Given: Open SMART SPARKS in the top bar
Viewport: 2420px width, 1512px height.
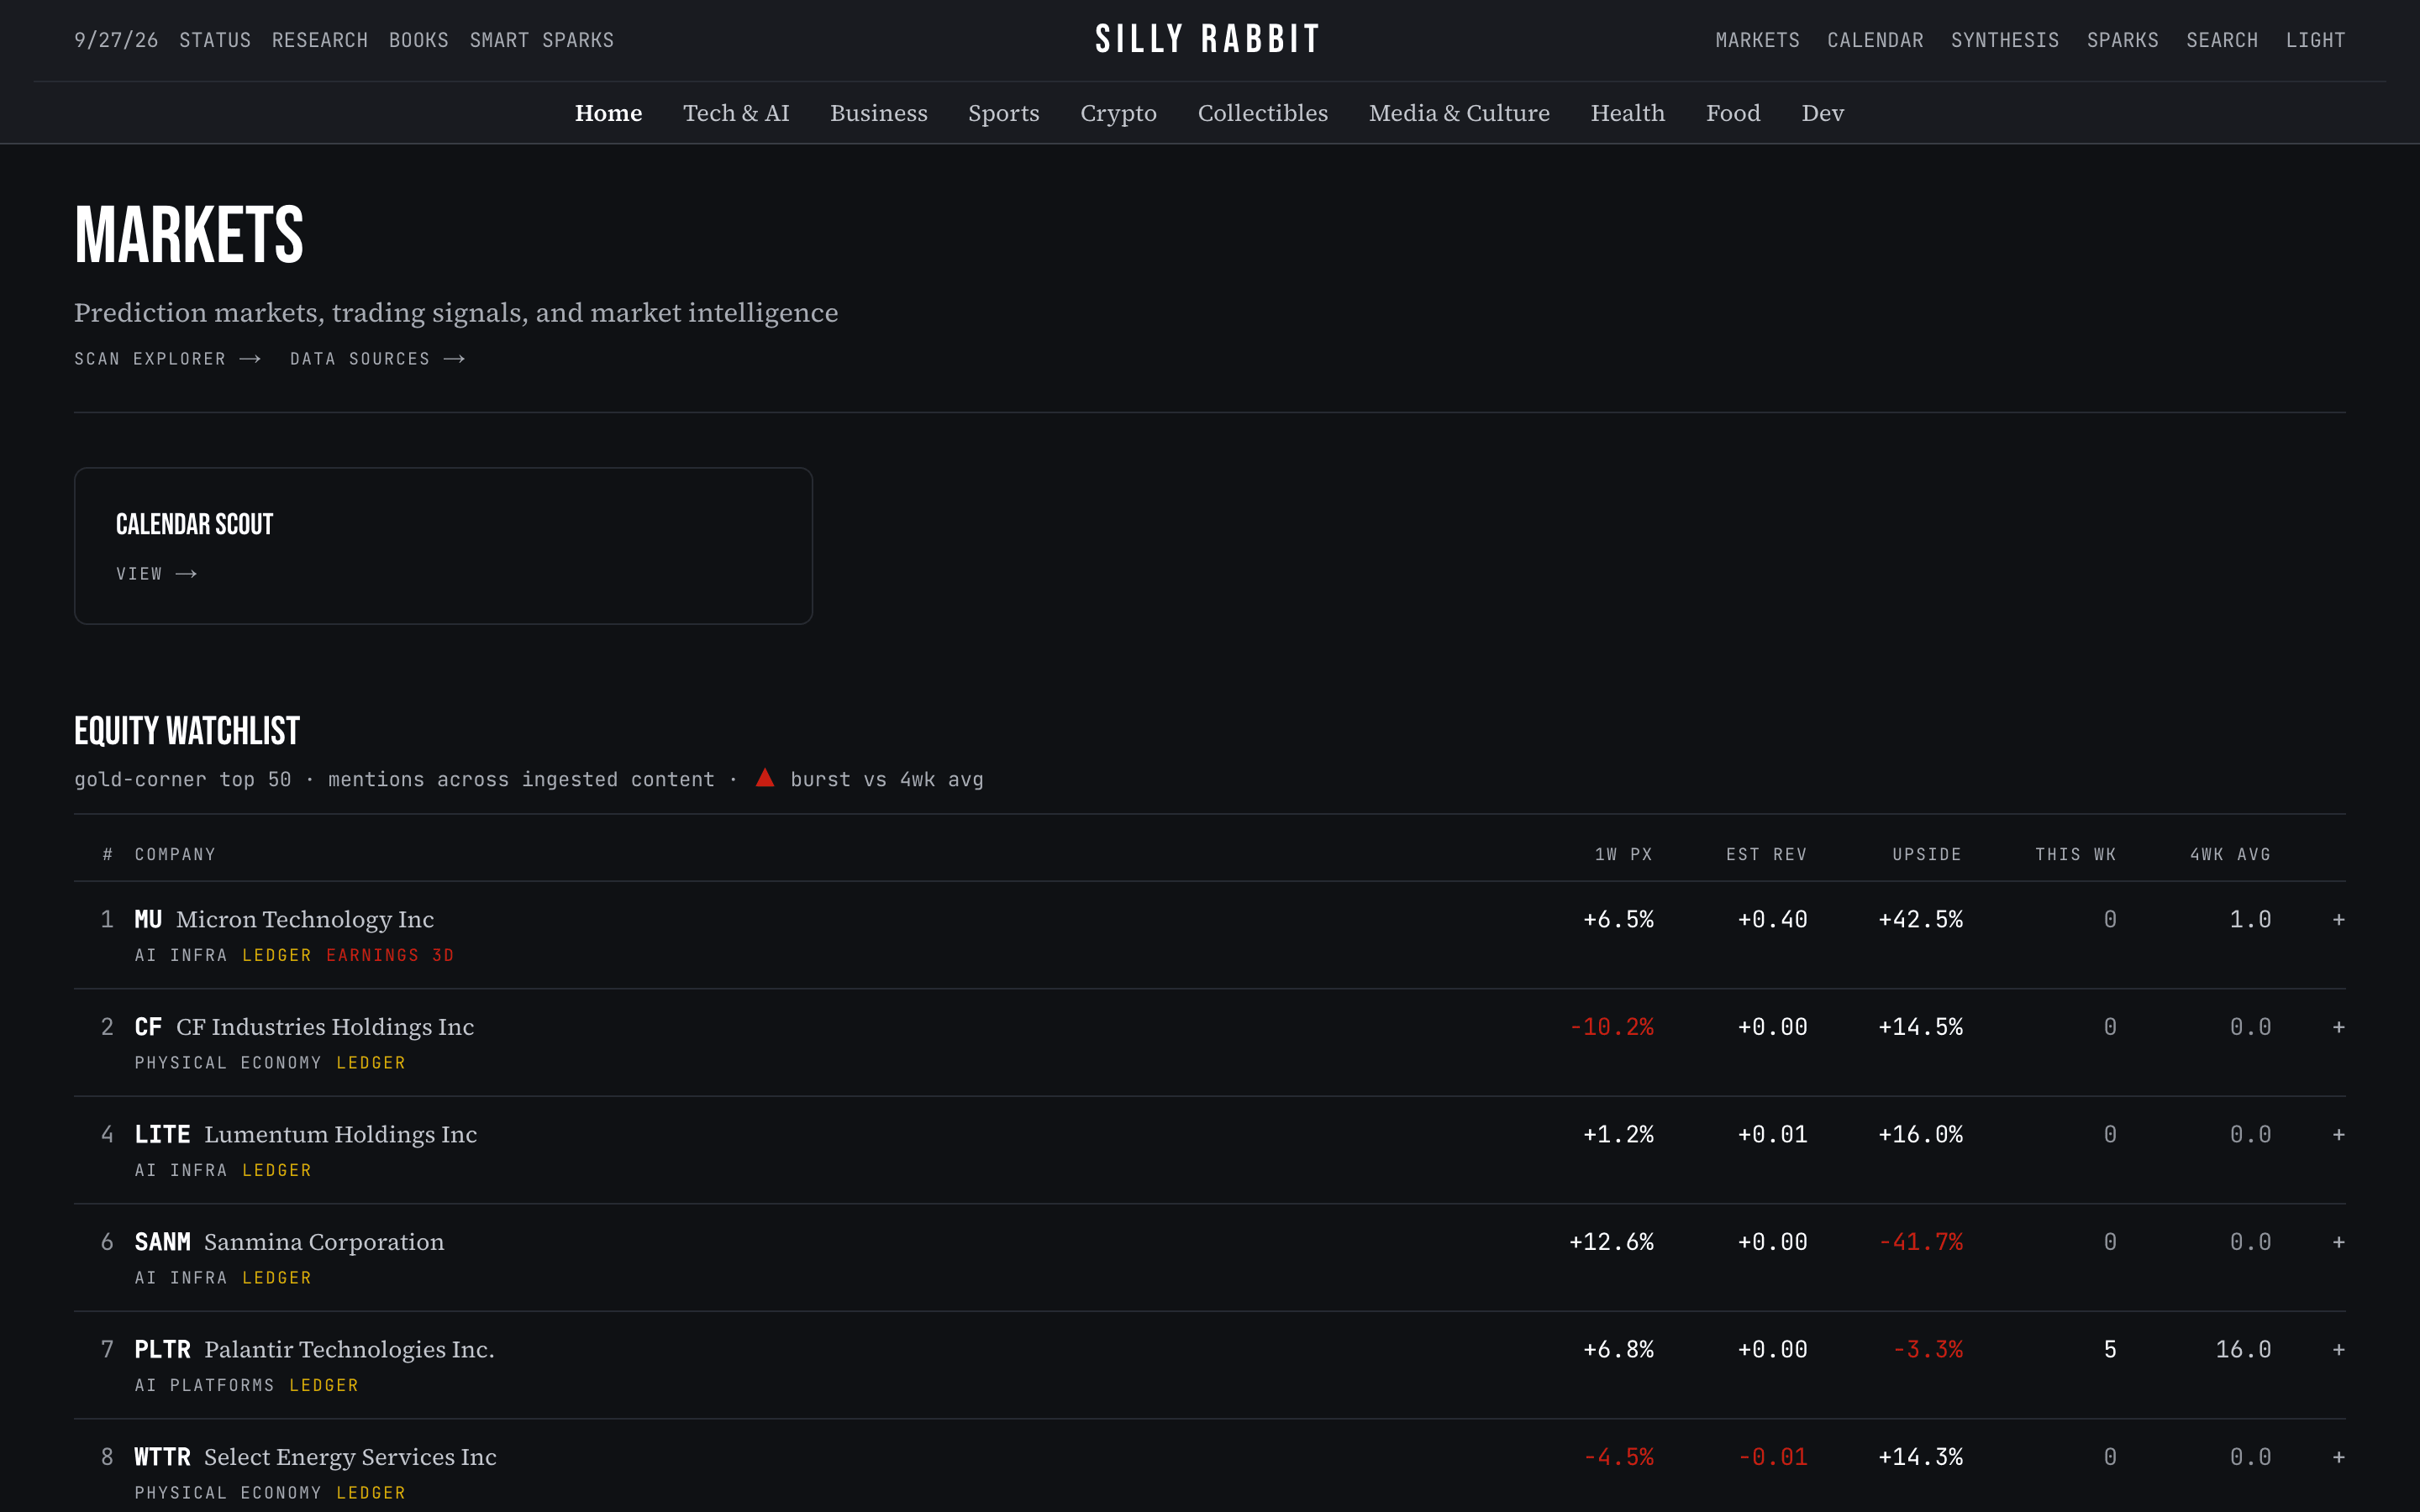Looking at the screenshot, I should click(x=541, y=40).
